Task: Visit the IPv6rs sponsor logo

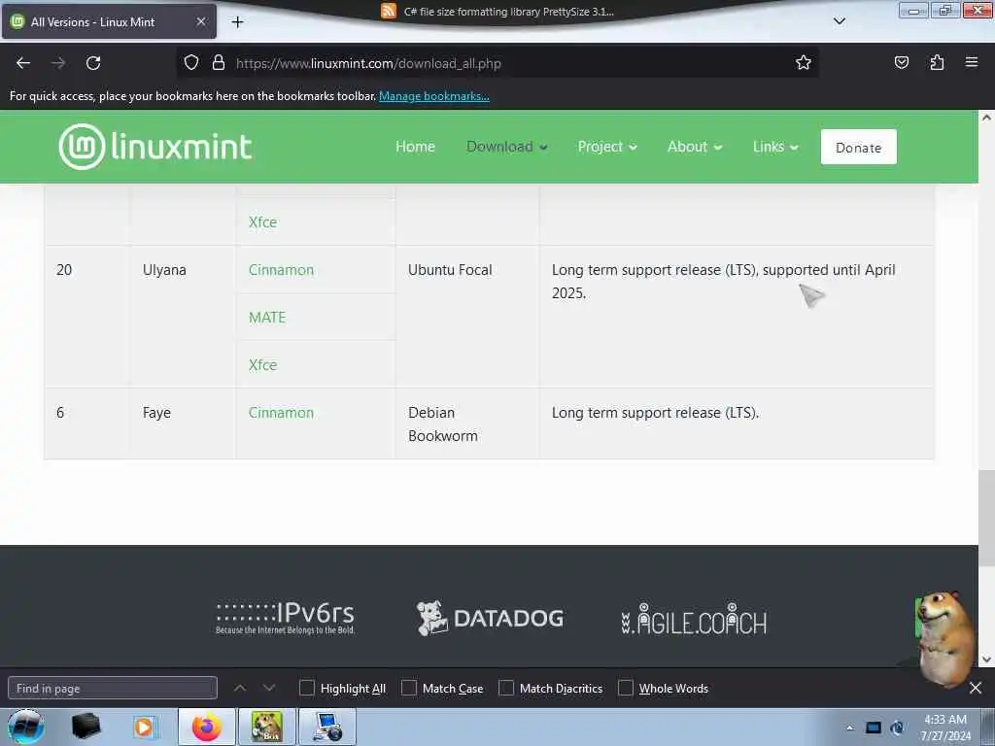Action: pyautogui.click(x=285, y=618)
